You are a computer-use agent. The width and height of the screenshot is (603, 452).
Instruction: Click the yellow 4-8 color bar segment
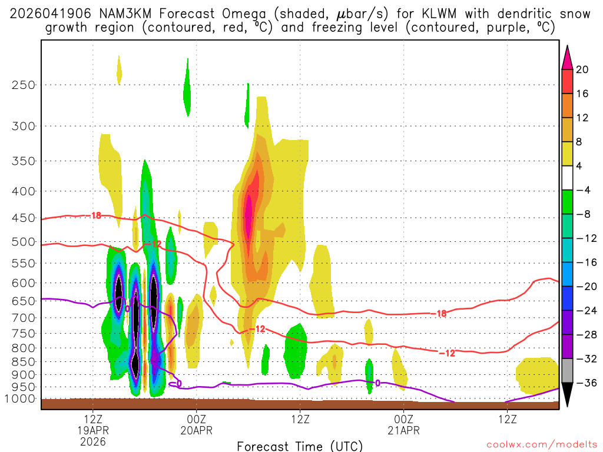(x=567, y=154)
